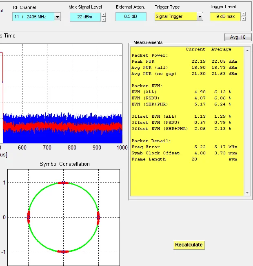Screen dimensions: 253x266
Task: Click the Measurements scrollbar track
Action: (246, 122)
